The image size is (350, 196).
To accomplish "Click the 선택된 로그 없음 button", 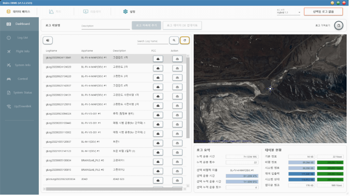I will [x=323, y=12].
